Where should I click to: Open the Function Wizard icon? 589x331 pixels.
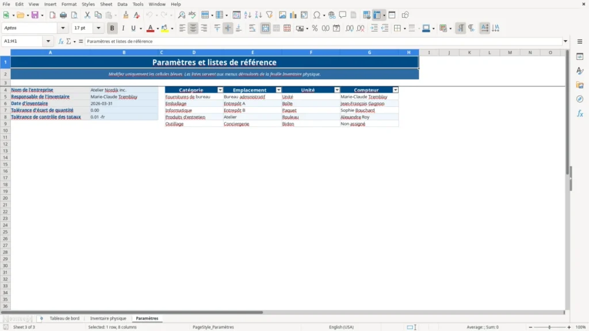(x=61, y=41)
